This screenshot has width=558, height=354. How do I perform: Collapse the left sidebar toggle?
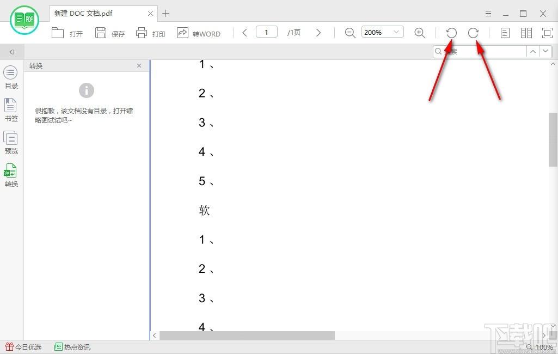click(12, 52)
